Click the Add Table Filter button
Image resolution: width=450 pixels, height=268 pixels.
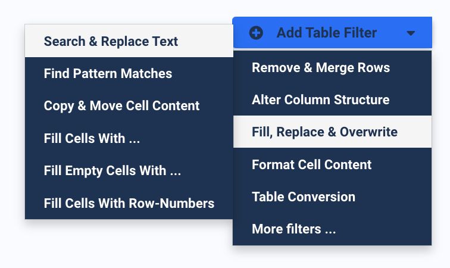point(332,33)
